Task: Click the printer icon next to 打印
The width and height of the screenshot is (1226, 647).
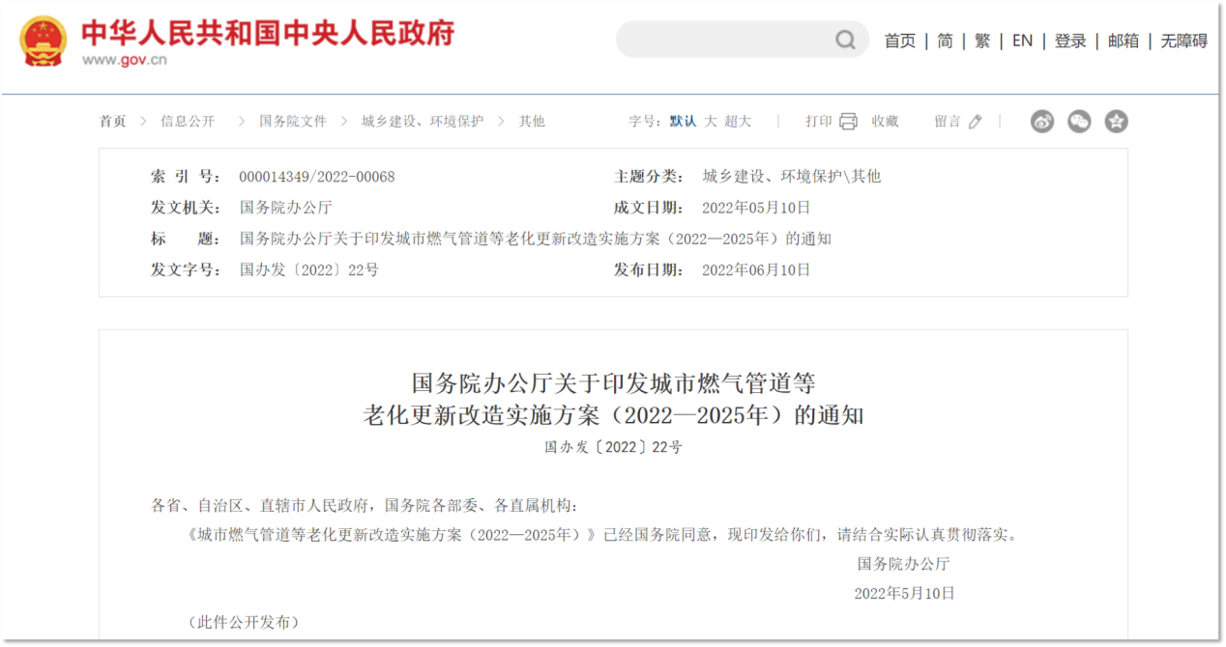Action: [x=848, y=121]
